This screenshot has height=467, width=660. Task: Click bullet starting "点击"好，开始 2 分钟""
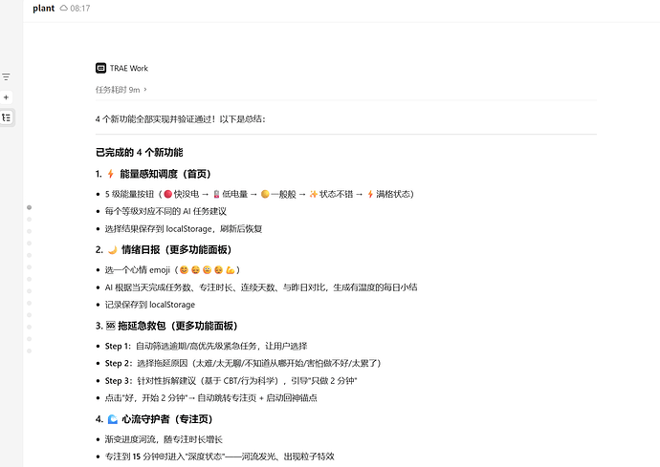point(210,397)
